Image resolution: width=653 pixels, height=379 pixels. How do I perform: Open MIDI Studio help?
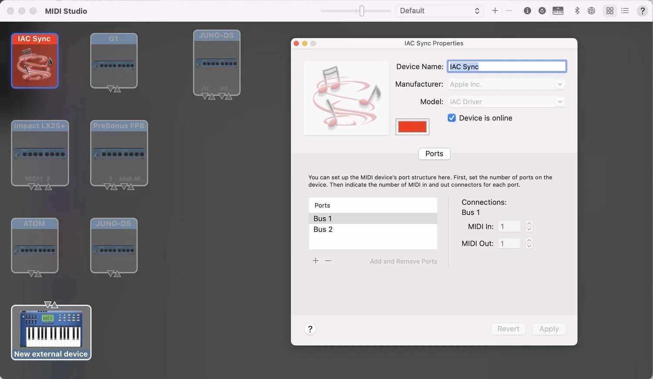click(x=643, y=10)
